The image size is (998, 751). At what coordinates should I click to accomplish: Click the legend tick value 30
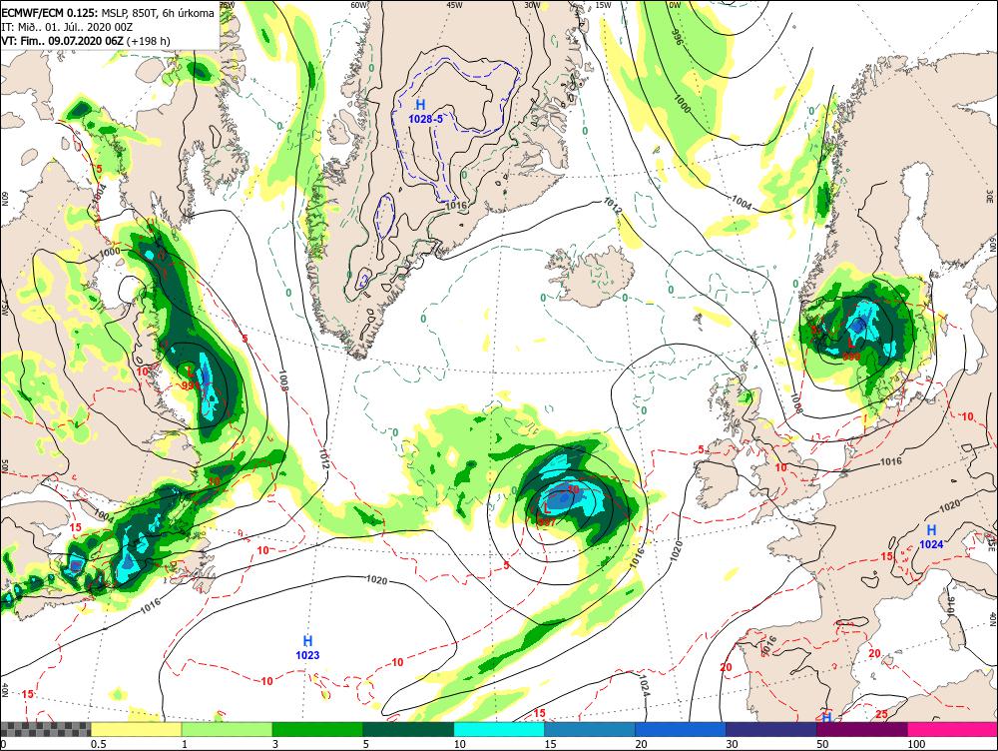(732, 744)
